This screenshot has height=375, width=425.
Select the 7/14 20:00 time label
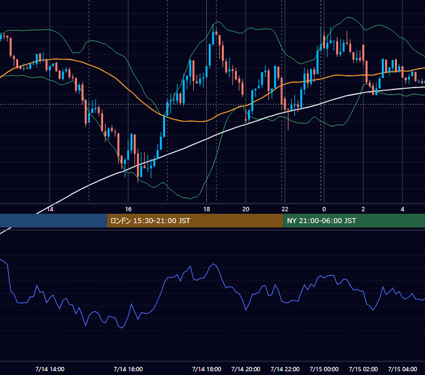tap(246, 369)
